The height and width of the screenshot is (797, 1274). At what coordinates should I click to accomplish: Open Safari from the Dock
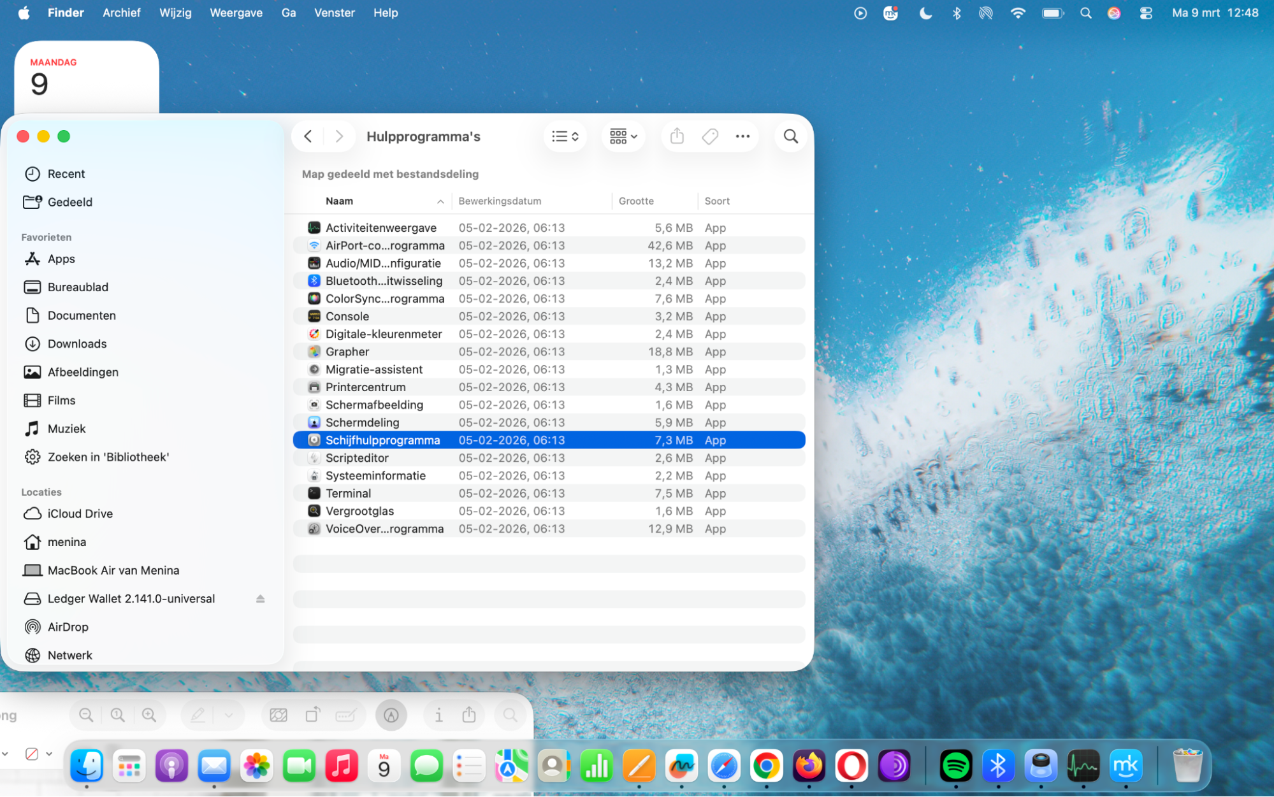(724, 765)
